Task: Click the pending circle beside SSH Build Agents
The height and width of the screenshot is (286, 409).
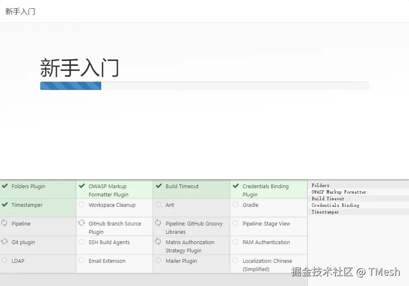Action: 81,242
